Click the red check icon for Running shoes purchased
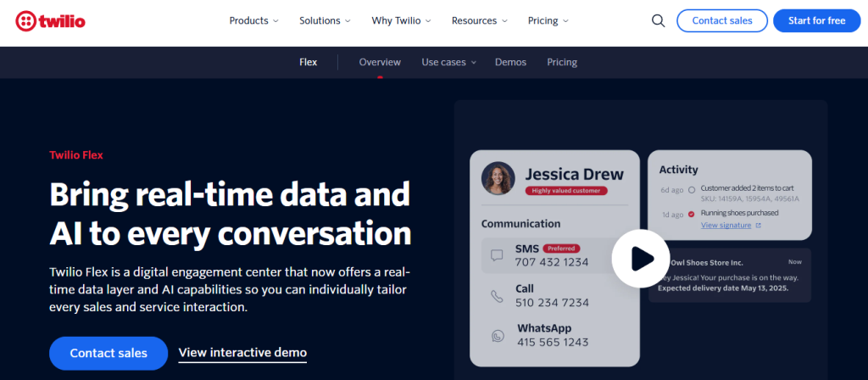This screenshot has width=868, height=380. (x=692, y=214)
